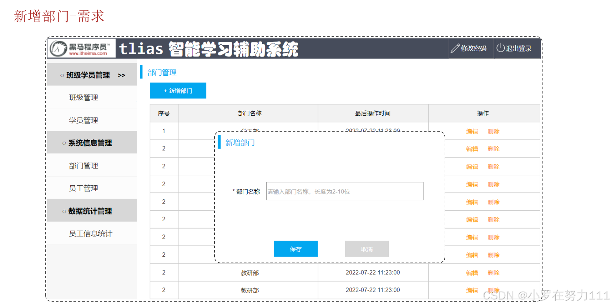
Task: Select the 系统信息管理 section header
Action: click(x=92, y=143)
